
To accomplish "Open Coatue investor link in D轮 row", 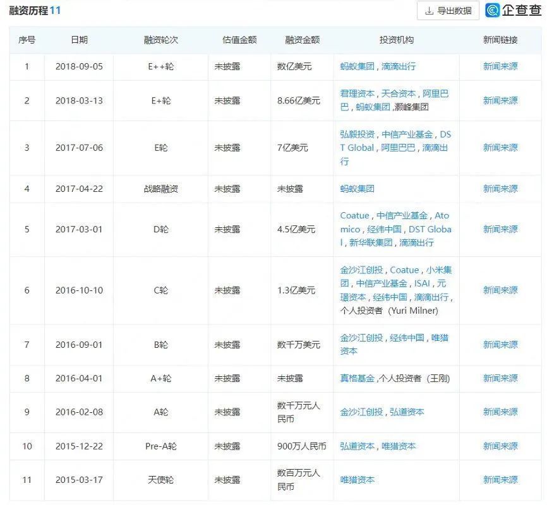I will (x=354, y=216).
